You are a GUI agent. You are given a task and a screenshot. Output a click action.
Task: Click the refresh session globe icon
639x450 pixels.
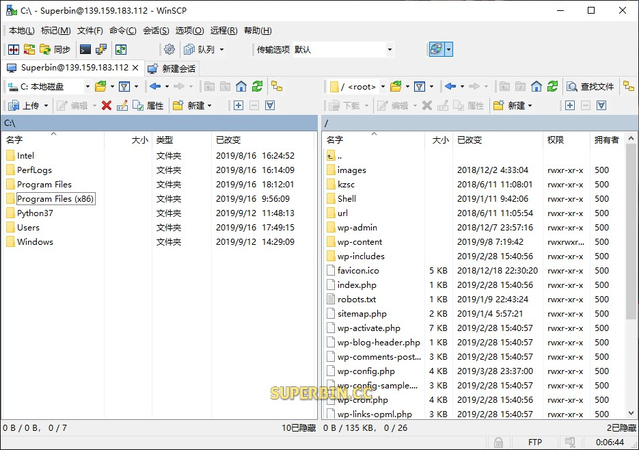[x=436, y=49]
